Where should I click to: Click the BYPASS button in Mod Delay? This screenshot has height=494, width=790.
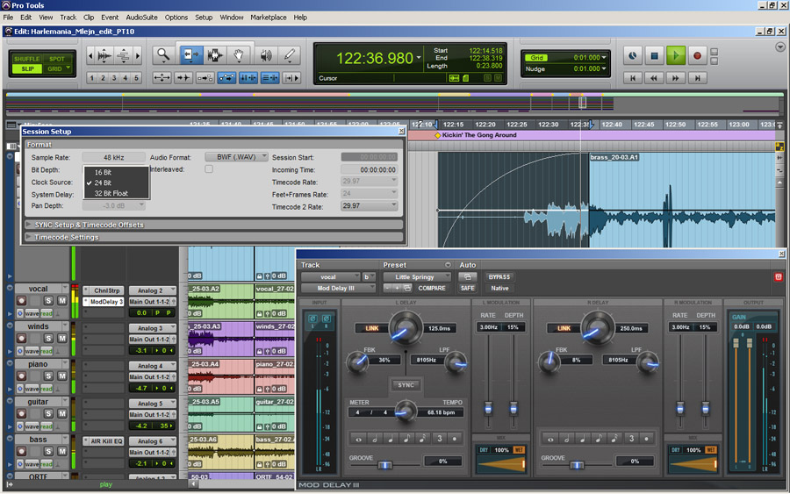499,276
